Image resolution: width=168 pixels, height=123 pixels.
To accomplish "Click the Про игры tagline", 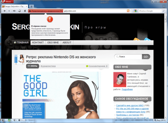I will pyautogui.click(x=95, y=28).
